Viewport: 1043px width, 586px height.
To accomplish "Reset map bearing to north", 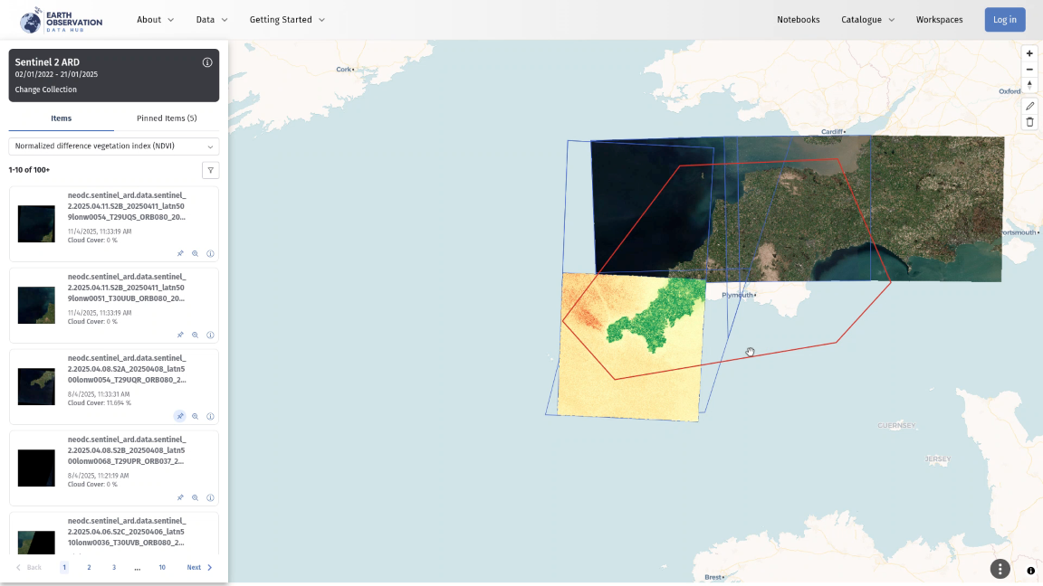I will pos(1029,85).
